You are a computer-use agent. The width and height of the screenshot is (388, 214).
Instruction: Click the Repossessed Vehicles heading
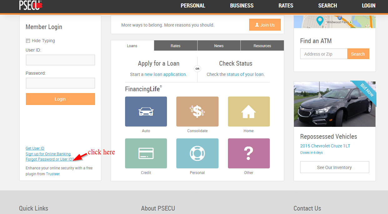tap(329, 137)
